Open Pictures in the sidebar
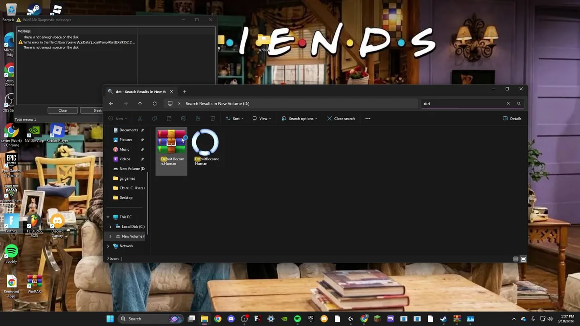Viewport: 580px width, 326px height. 126,139
